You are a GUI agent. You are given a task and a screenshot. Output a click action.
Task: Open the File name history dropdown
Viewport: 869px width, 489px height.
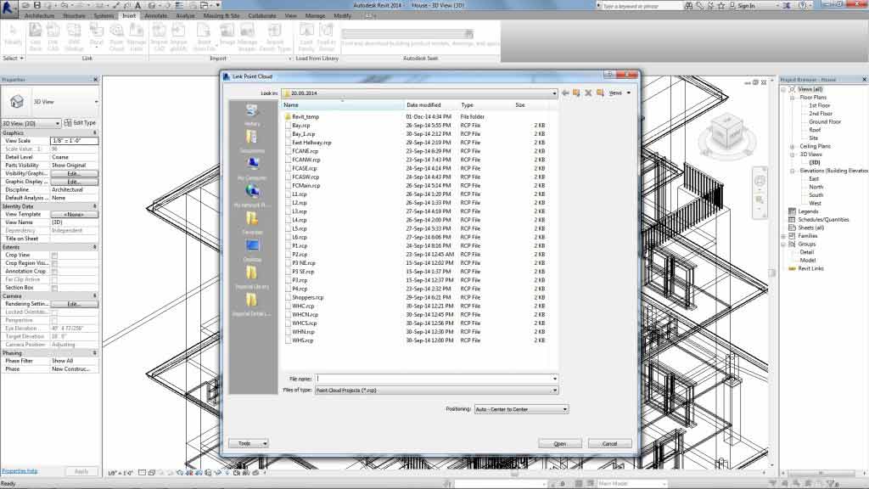pos(555,379)
